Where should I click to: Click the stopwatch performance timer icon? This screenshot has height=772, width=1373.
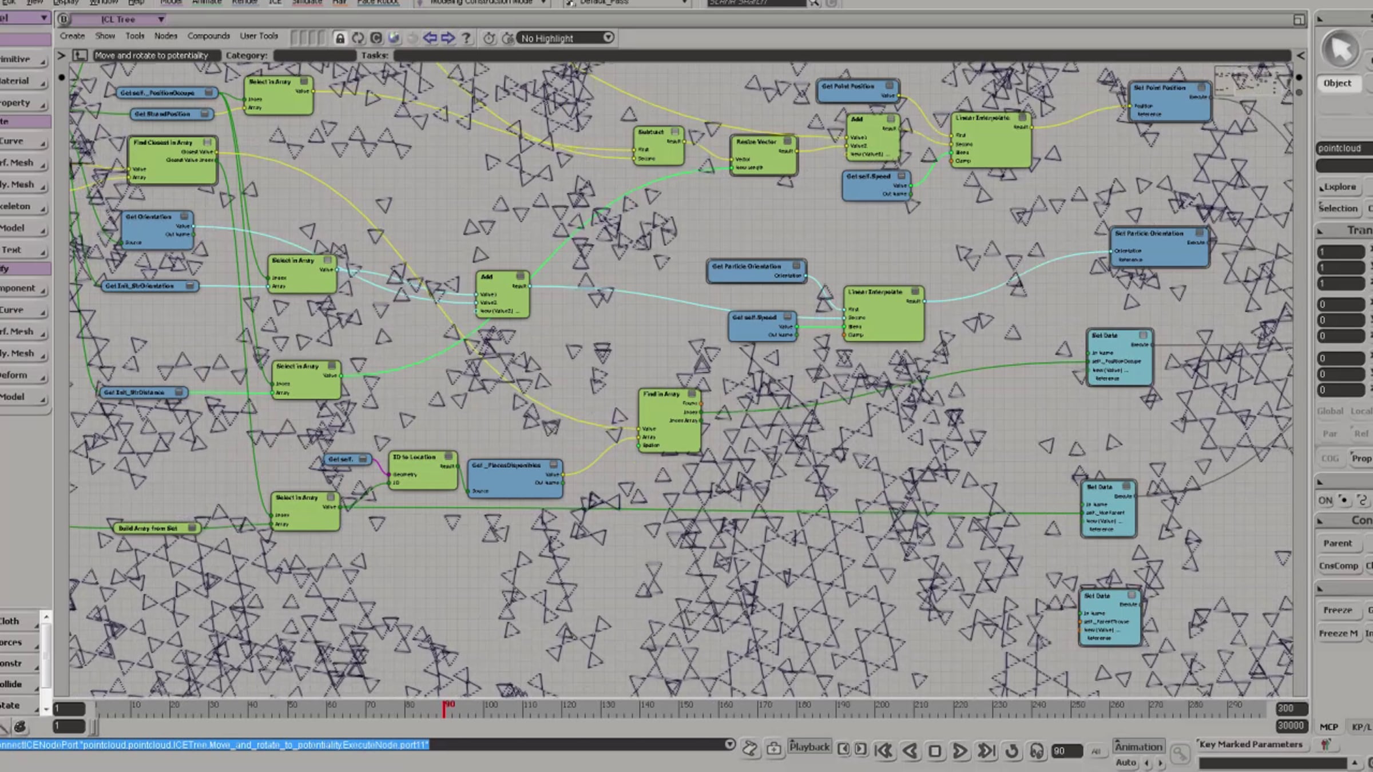pos(489,38)
